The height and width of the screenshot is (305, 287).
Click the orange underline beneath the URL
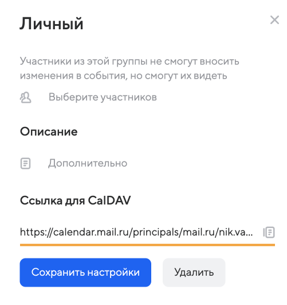(147, 245)
